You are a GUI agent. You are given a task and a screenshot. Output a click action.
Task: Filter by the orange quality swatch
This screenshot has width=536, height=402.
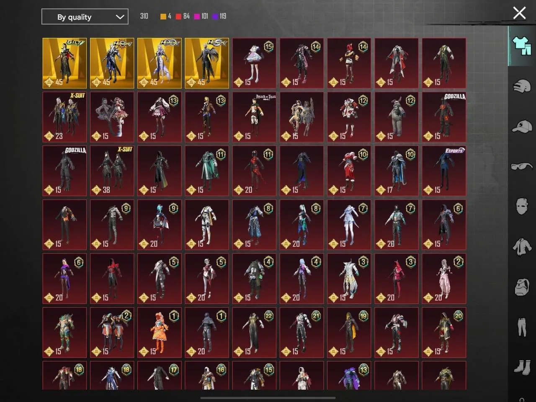(x=163, y=16)
